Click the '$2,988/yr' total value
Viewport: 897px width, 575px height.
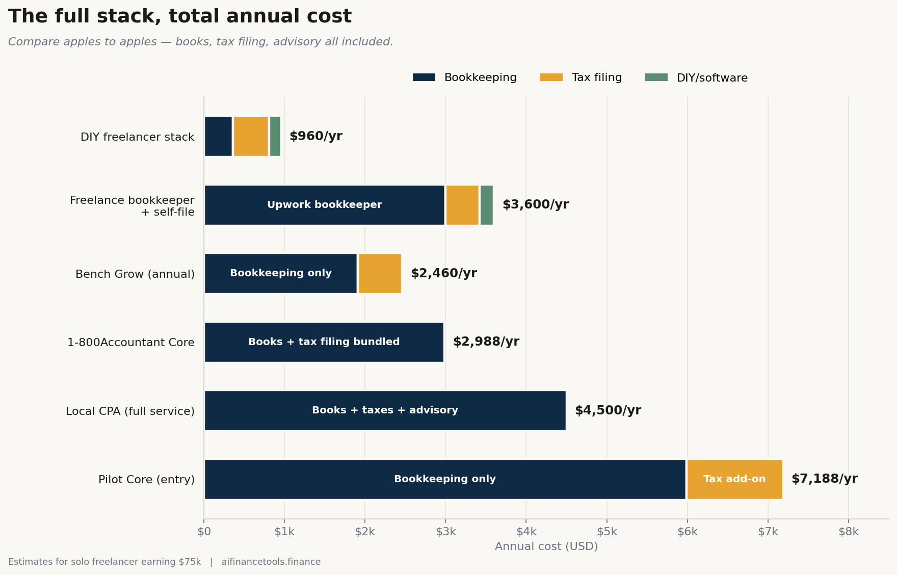[486, 342]
